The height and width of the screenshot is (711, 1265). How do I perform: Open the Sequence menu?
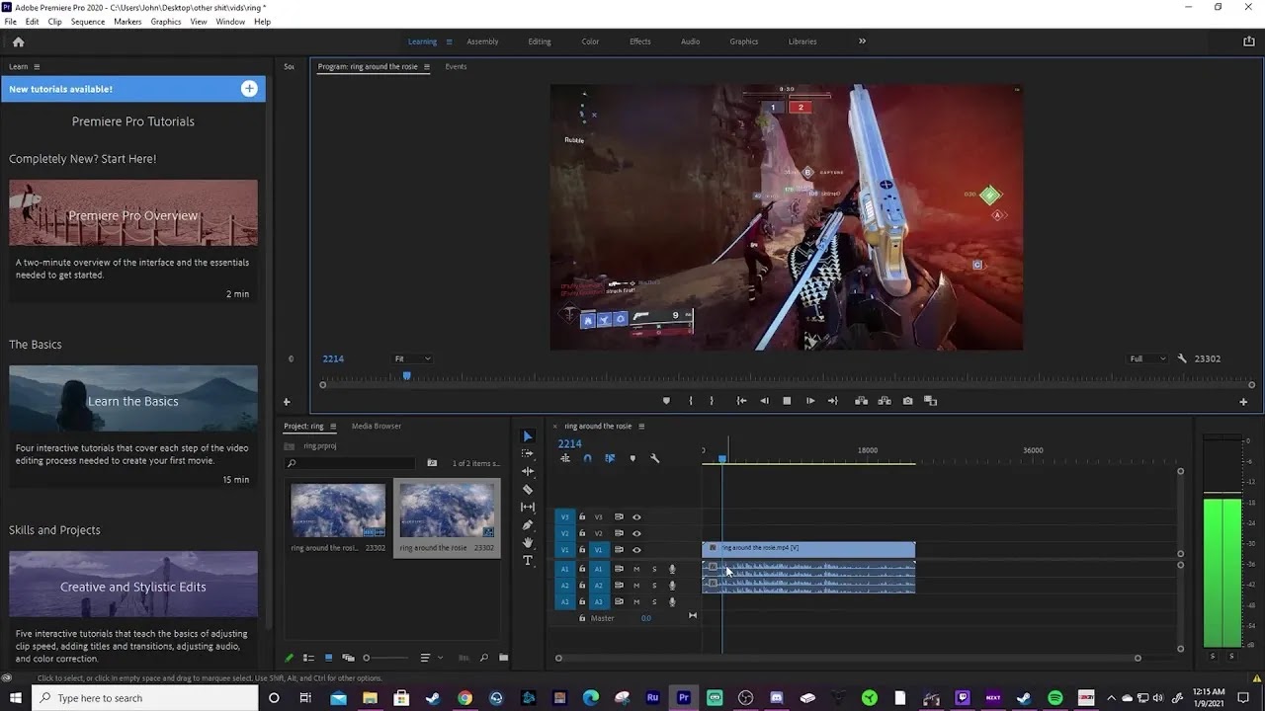point(87,22)
